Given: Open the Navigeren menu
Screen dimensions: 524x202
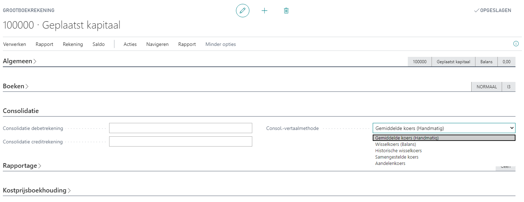Looking at the screenshot, I should [x=157, y=44].
